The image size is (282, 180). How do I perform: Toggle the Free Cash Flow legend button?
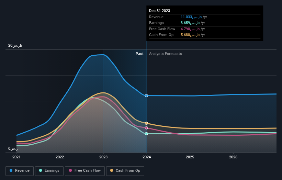click(x=85, y=171)
